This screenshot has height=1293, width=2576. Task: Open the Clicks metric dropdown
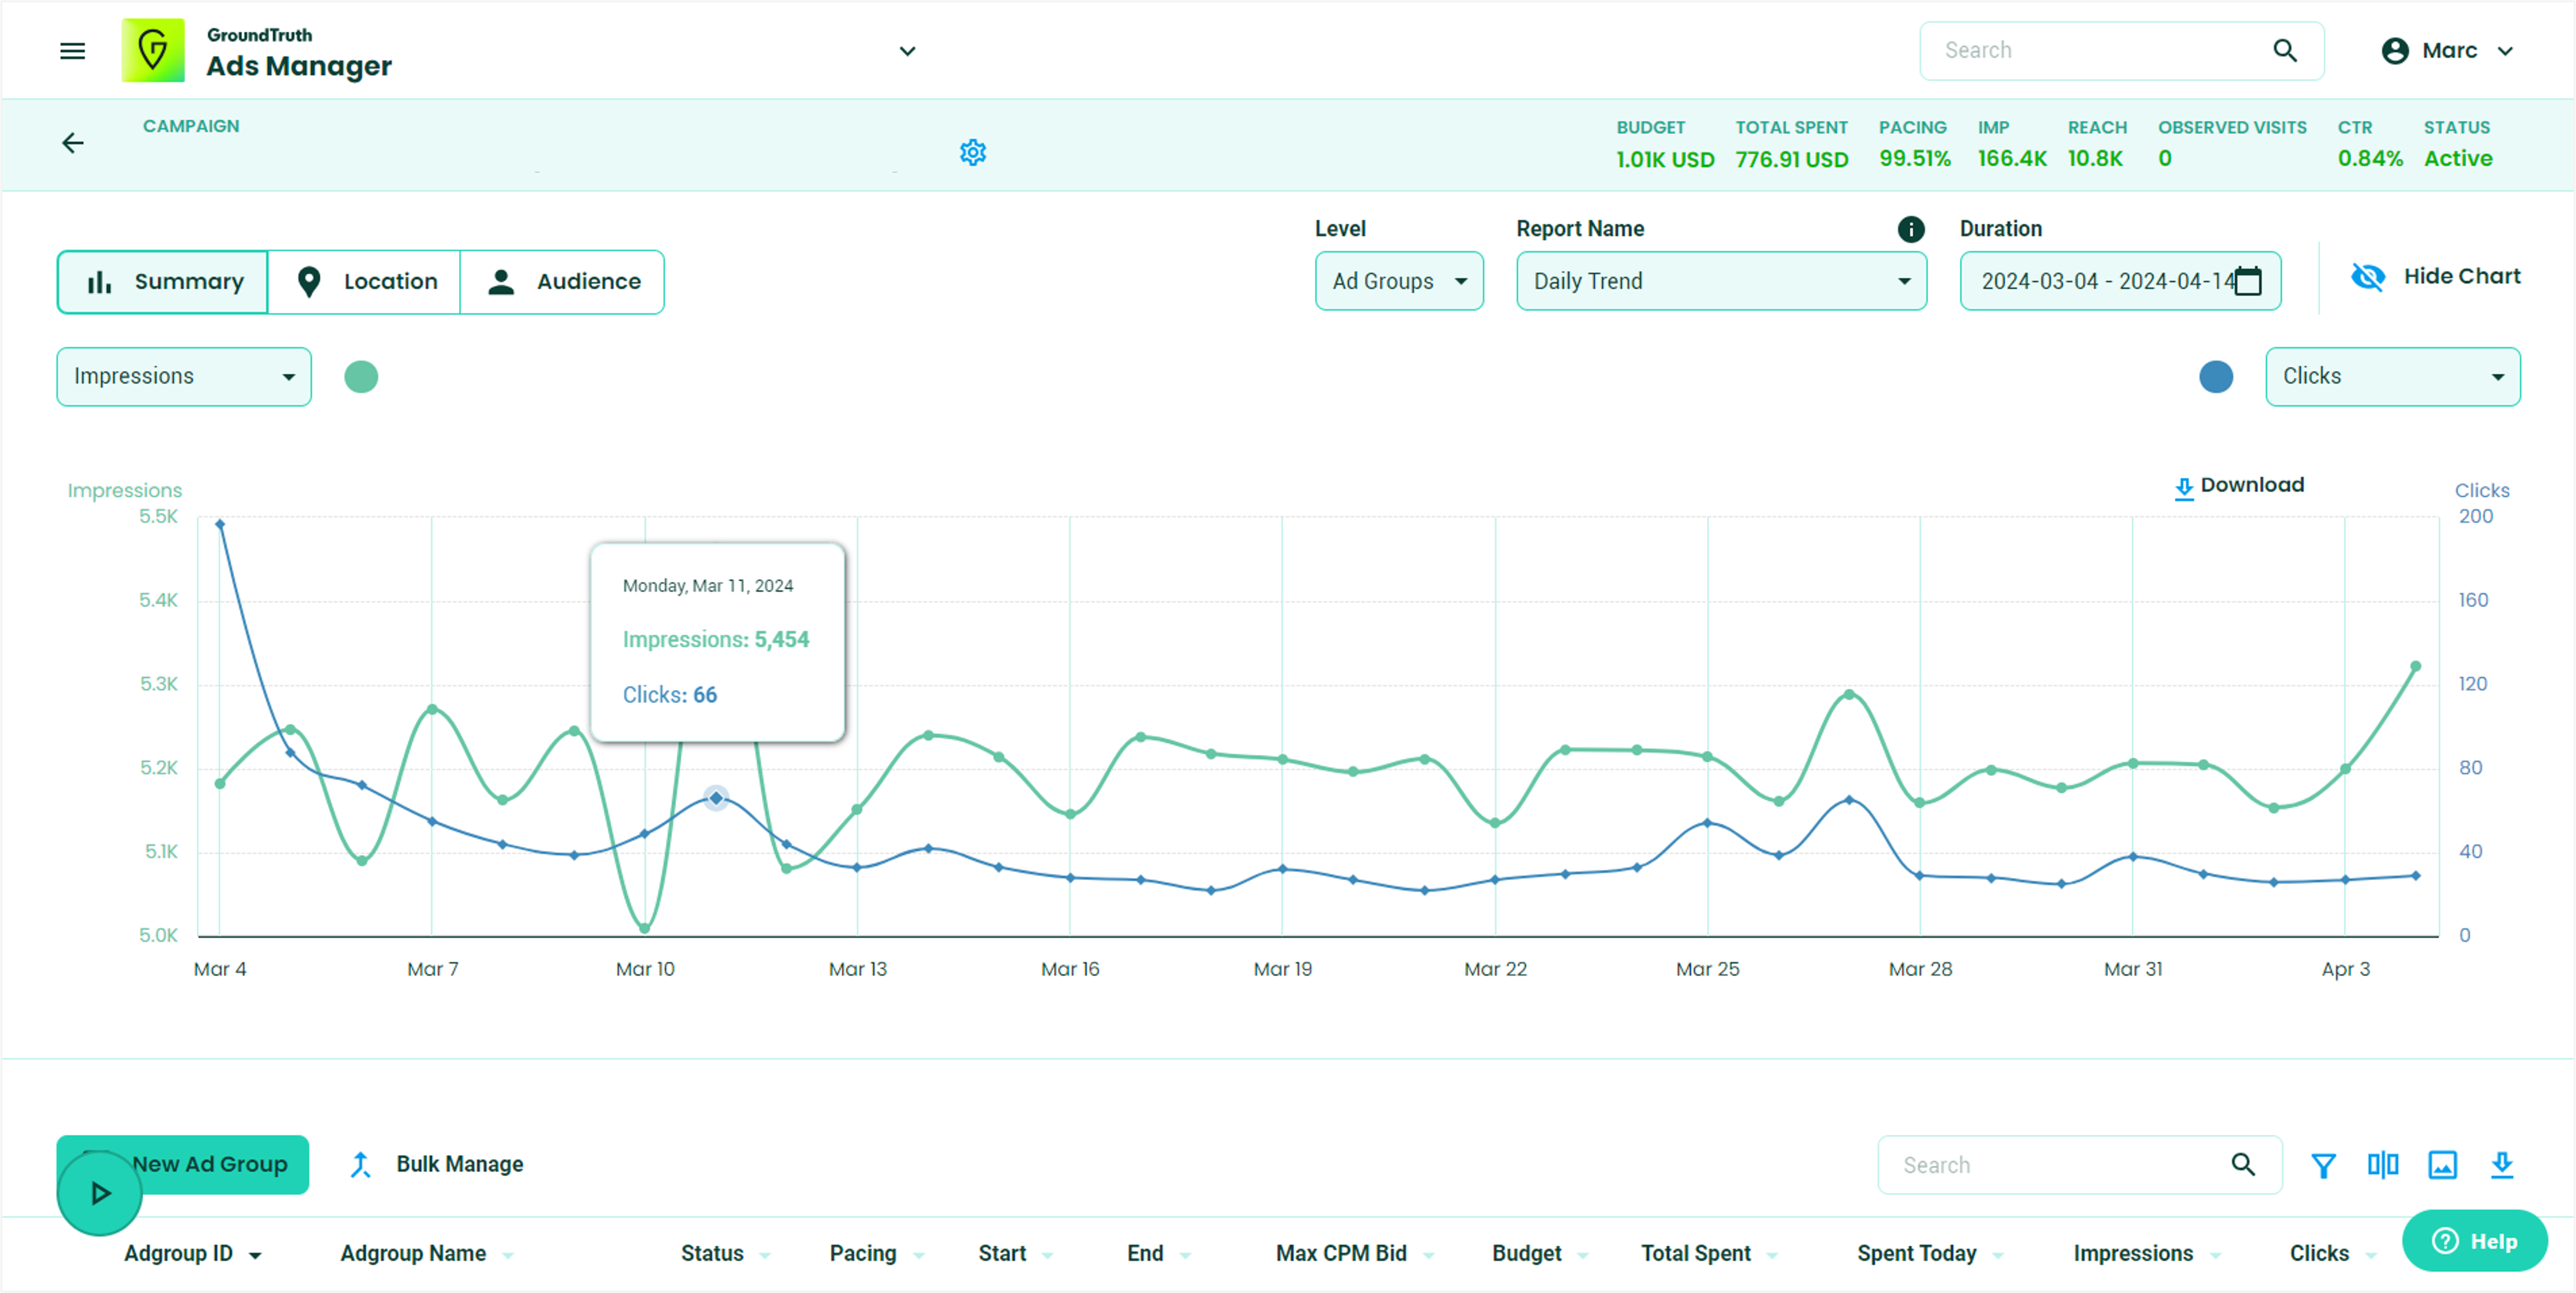pos(2392,377)
